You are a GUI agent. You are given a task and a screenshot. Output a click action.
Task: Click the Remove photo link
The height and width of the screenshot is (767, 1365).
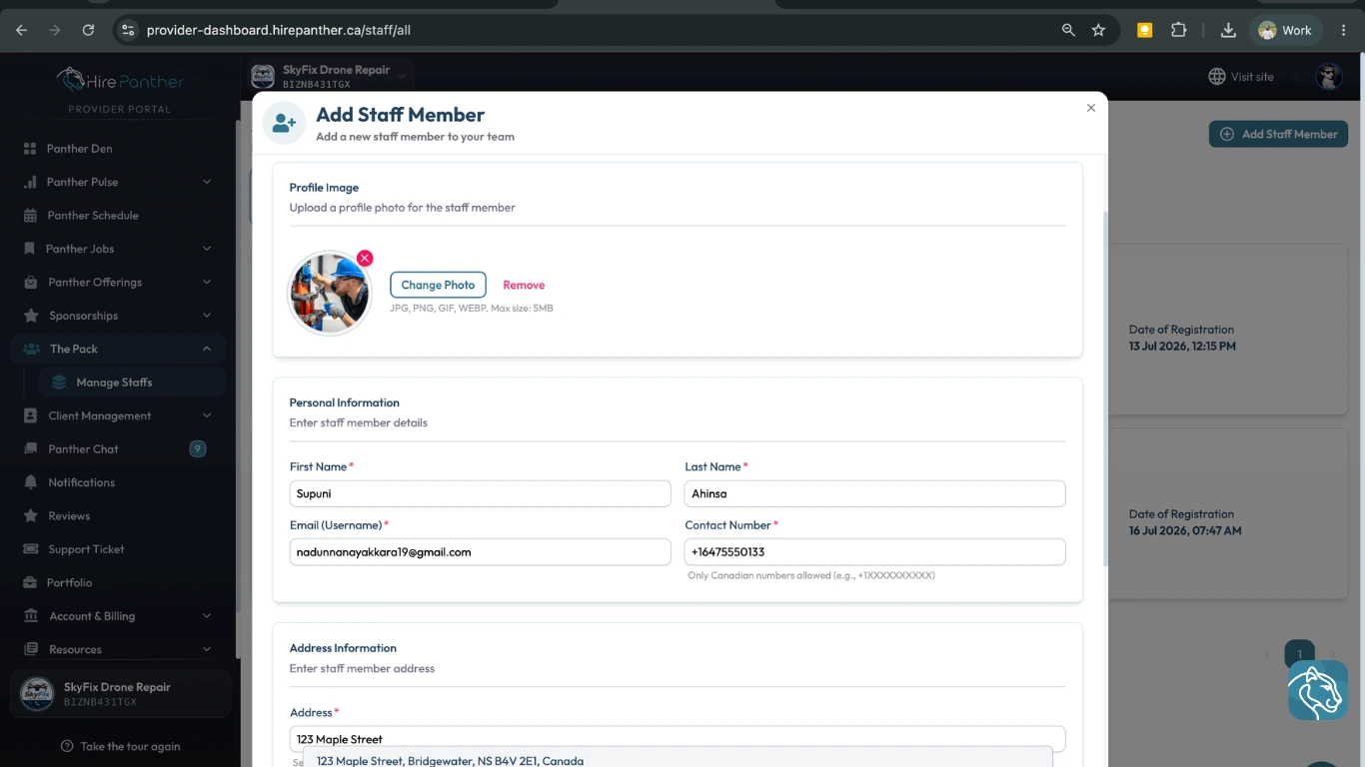click(524, 285)
